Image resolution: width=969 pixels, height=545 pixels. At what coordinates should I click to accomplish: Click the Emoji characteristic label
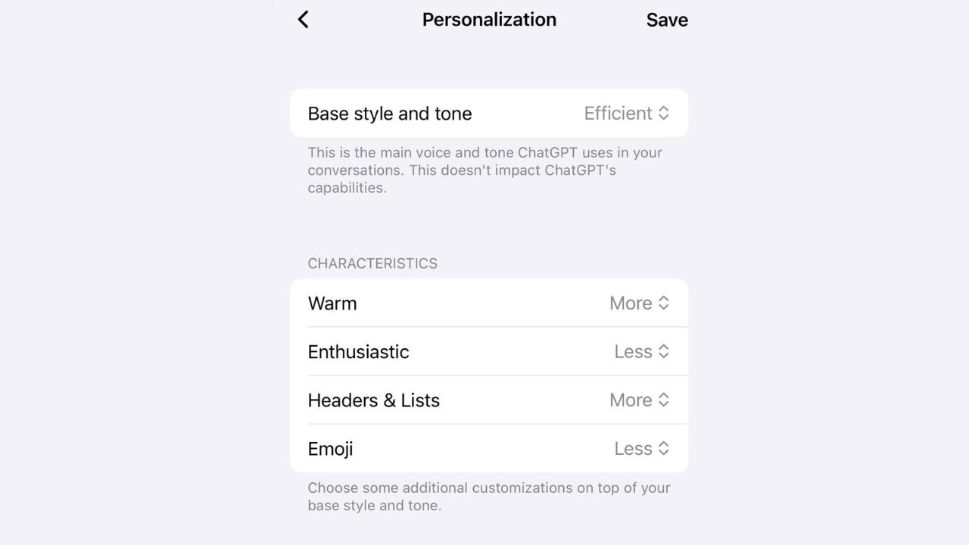pyautogui.click(x=330, y=448)
